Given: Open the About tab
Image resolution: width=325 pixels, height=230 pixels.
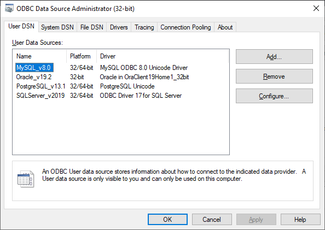Looking at the screenshot, I should [225, 27].
